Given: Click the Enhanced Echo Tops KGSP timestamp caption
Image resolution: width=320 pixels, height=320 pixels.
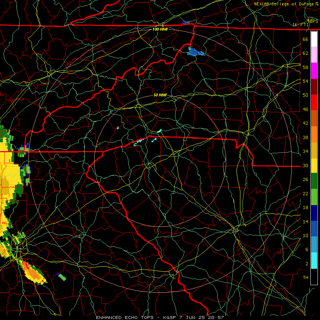Looking at the screenshot, I should click(x=160, y=318).
